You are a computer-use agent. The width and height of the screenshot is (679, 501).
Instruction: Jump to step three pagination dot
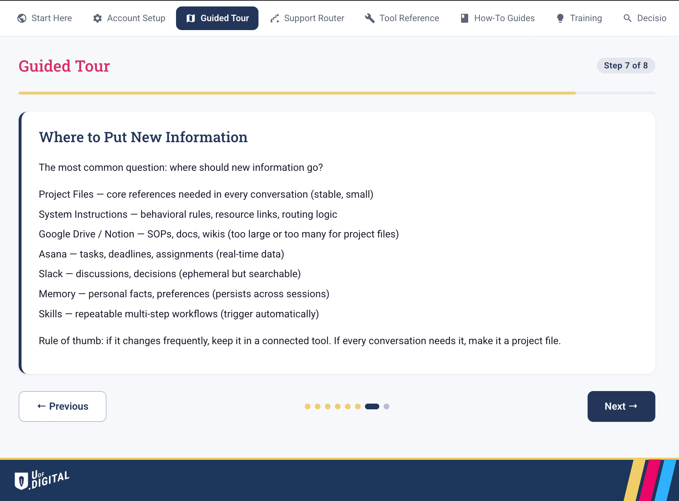(328, 406)
